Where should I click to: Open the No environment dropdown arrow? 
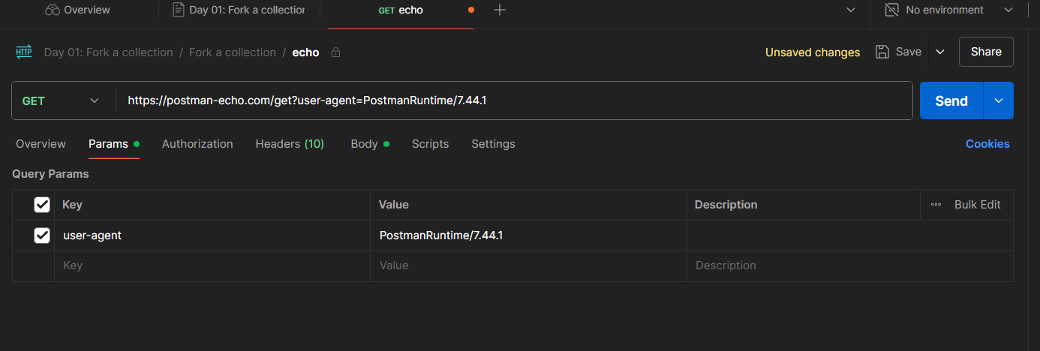click(1008, 10)
